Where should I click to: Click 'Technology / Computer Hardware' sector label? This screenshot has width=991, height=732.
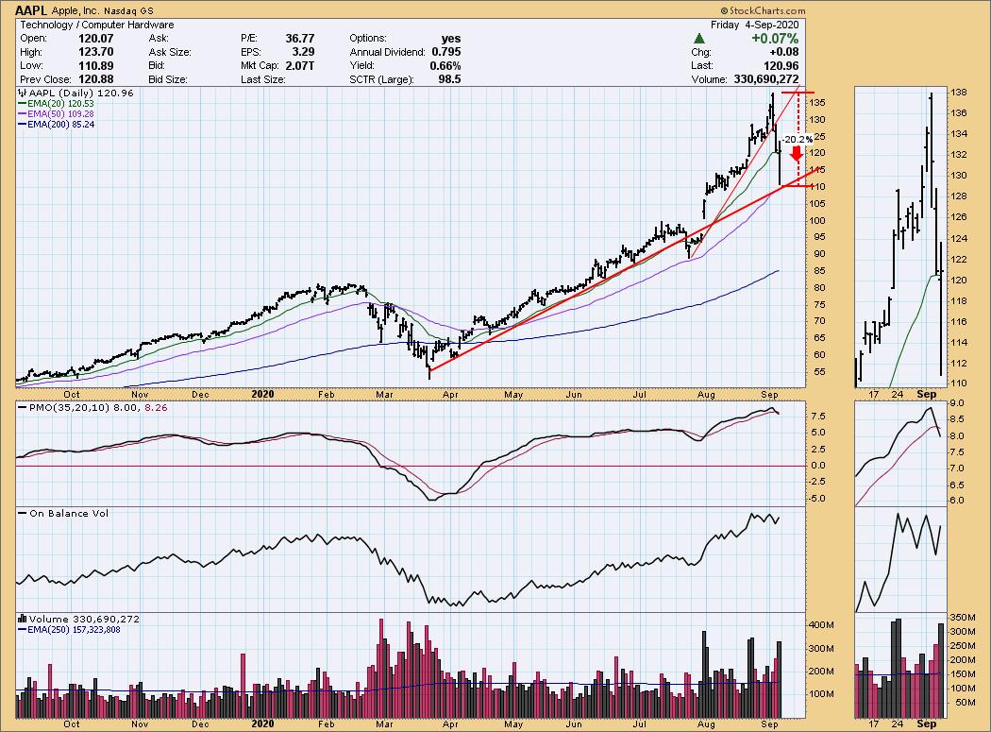click(96, 25)
